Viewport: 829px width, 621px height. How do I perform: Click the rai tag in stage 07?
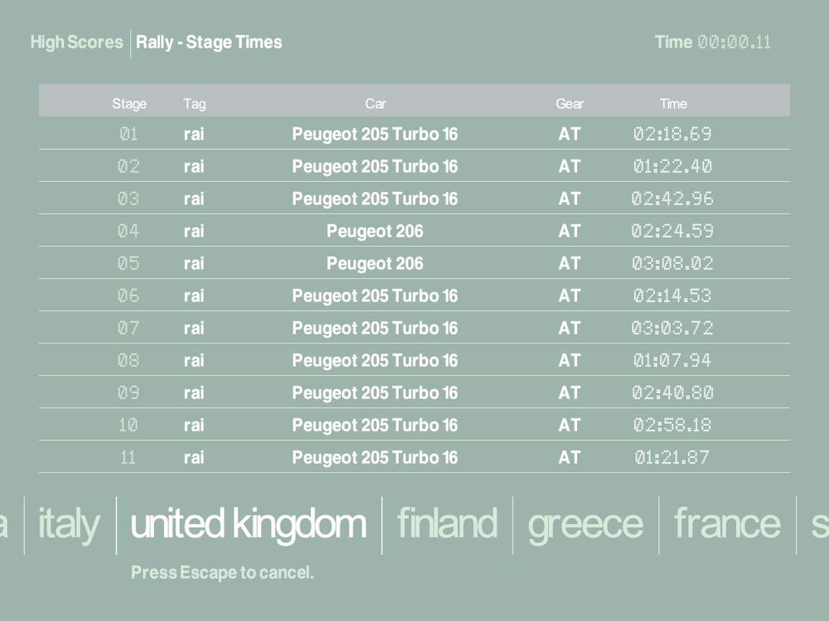point(194,328)
